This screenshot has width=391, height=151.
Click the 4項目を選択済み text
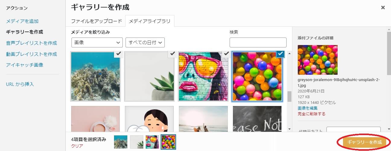[x=88, y=139]
